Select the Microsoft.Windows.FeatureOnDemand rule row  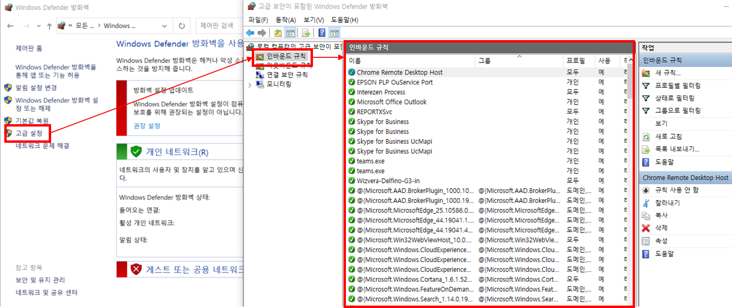pos(487,289)
